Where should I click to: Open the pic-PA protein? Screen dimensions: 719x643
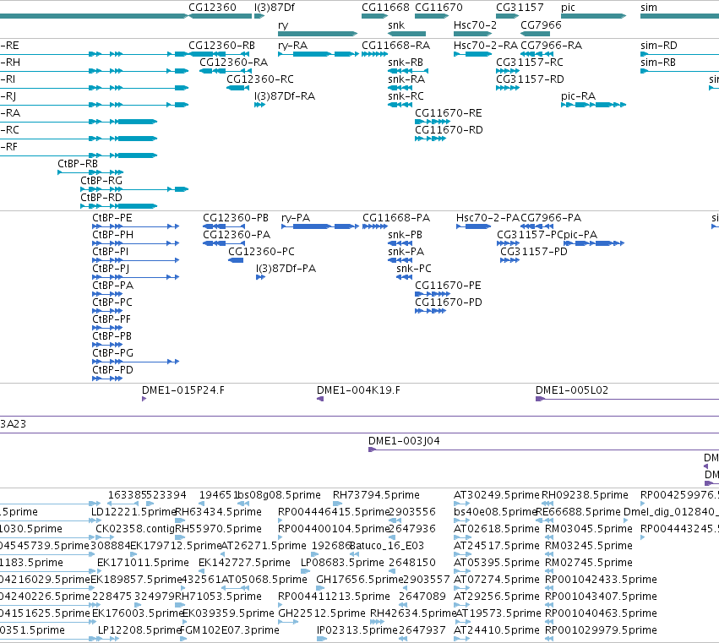(580, 235)
